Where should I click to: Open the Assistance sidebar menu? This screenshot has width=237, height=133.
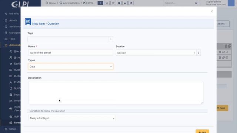point(12,27)
